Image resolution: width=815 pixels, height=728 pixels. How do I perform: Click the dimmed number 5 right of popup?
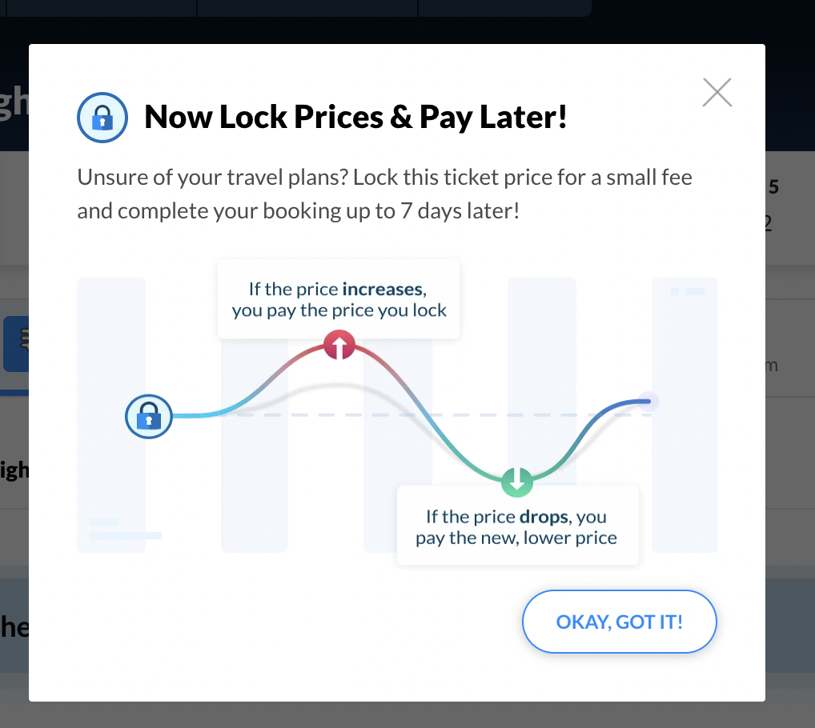(x=773, y=187)
